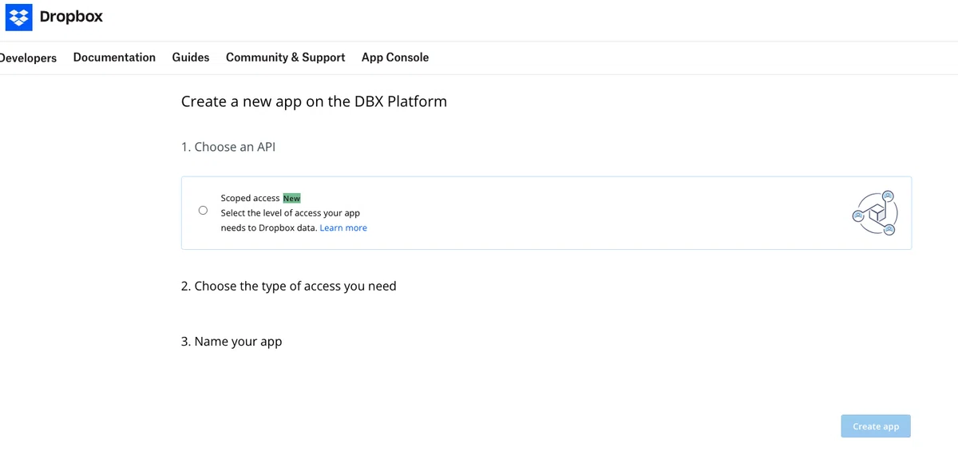Click '2. Choose the type of access you need'
The width and height of the screenshot is (958, 455).
click(x=289, y=286)
